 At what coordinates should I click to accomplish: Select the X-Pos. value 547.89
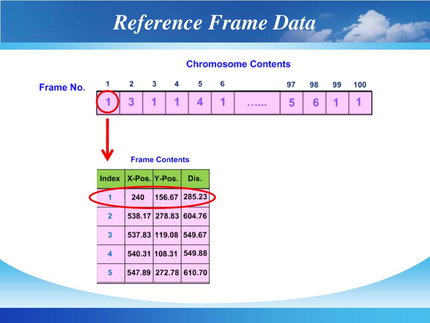point(139,273)
